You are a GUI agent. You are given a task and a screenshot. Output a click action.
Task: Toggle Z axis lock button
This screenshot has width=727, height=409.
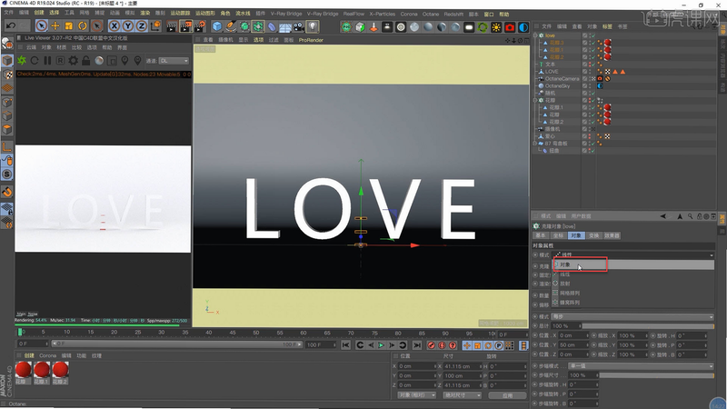click(142, 26)
